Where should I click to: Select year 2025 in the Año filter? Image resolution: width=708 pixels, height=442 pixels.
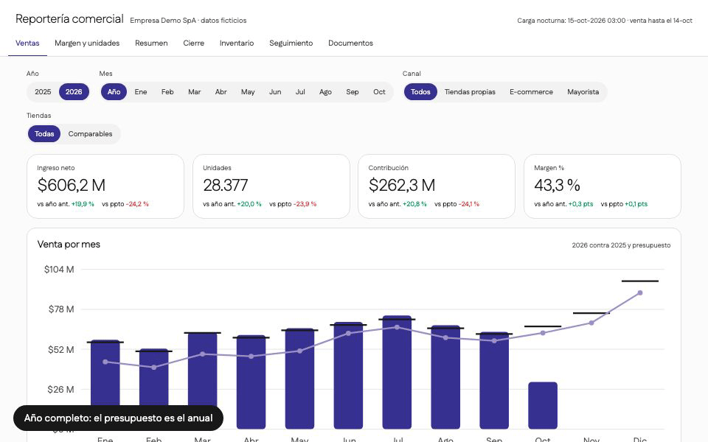tap(43, 92)
